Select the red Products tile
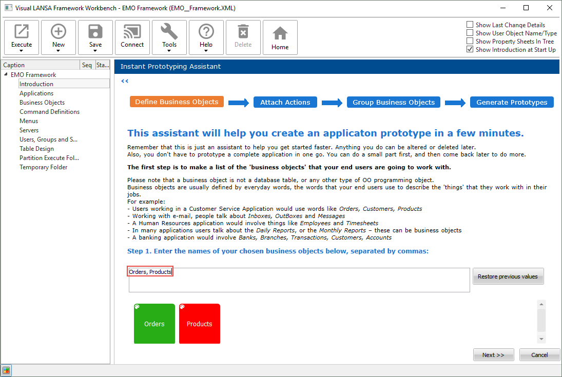This screenshot has width=562, height=377. pyautogui.click(x=200, y=324)
